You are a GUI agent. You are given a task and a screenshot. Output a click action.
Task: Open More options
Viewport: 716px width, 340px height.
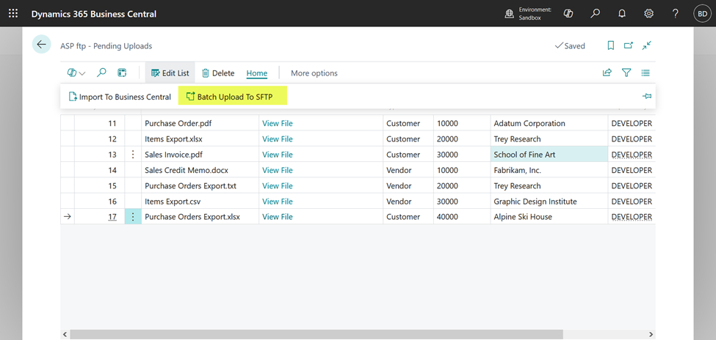(314, 73)
